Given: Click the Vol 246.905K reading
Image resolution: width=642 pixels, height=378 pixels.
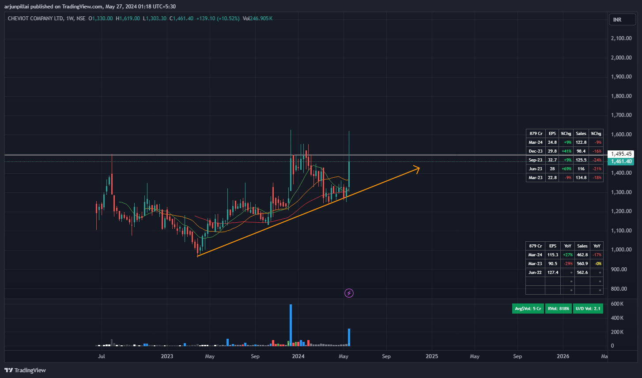Looking at the screenshot, I should (257, 19).
